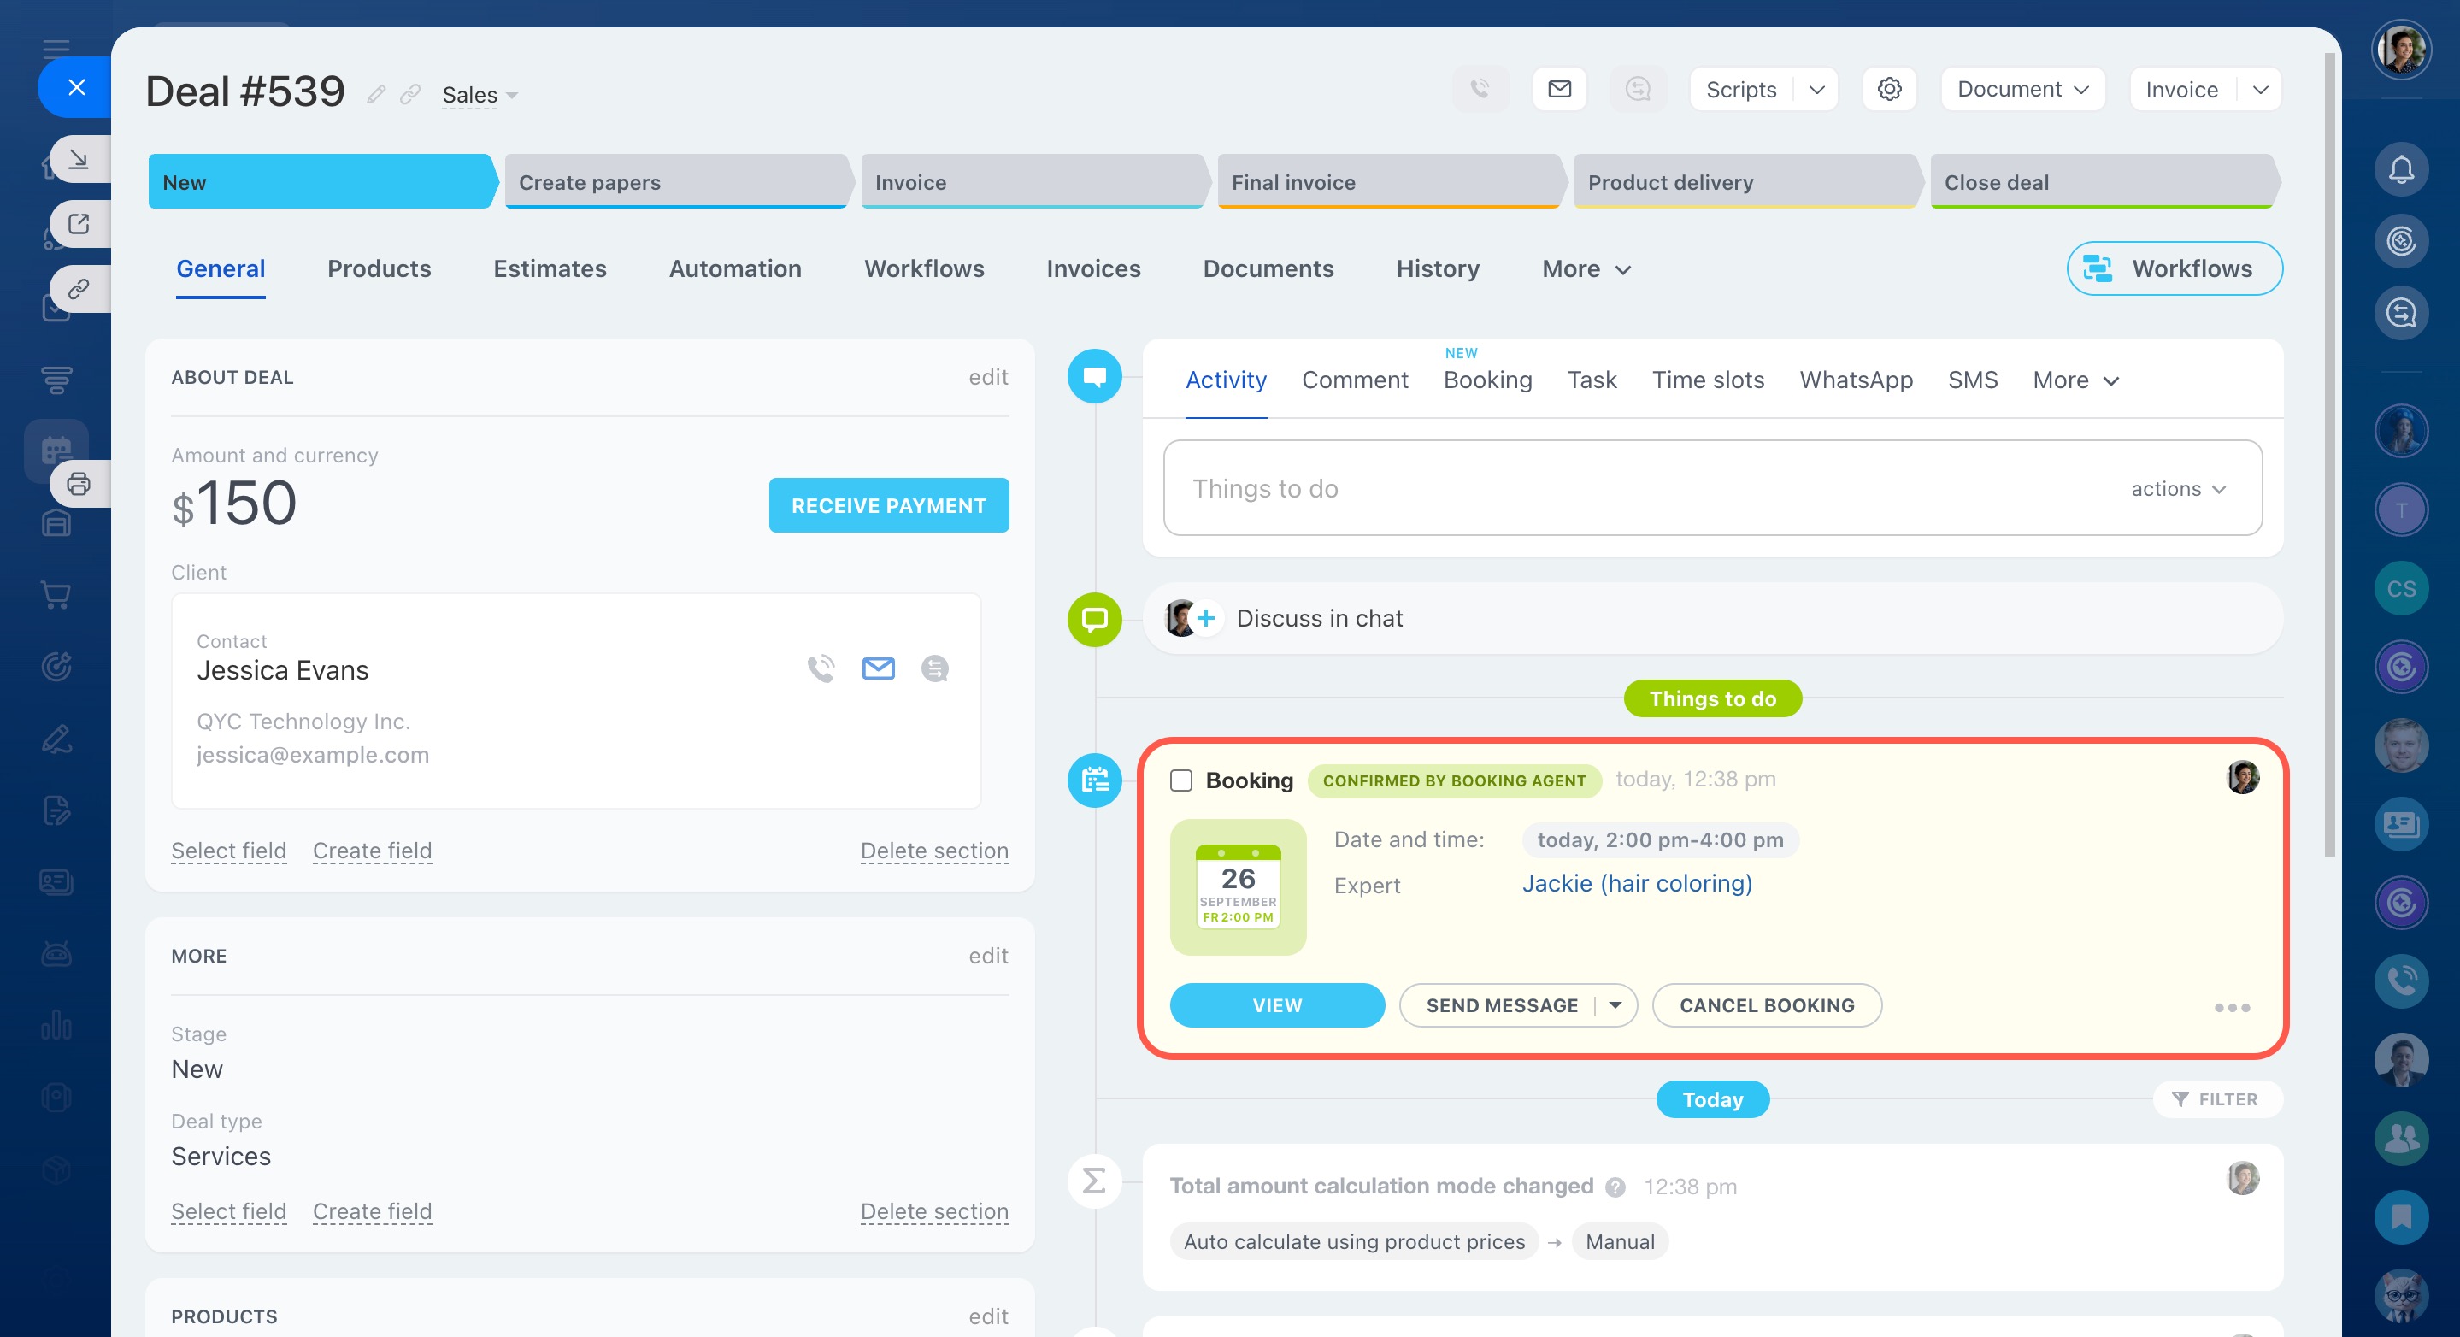The width and height of the screenshot is (2460, 1337).
Task: Switch to the Products tab
Action: [x=380, y=268]
